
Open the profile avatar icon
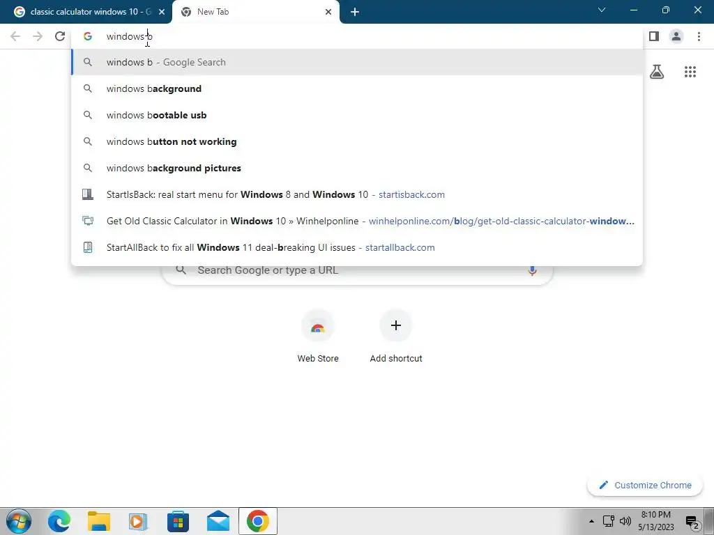pyautogui.click(x=676, y=36)
